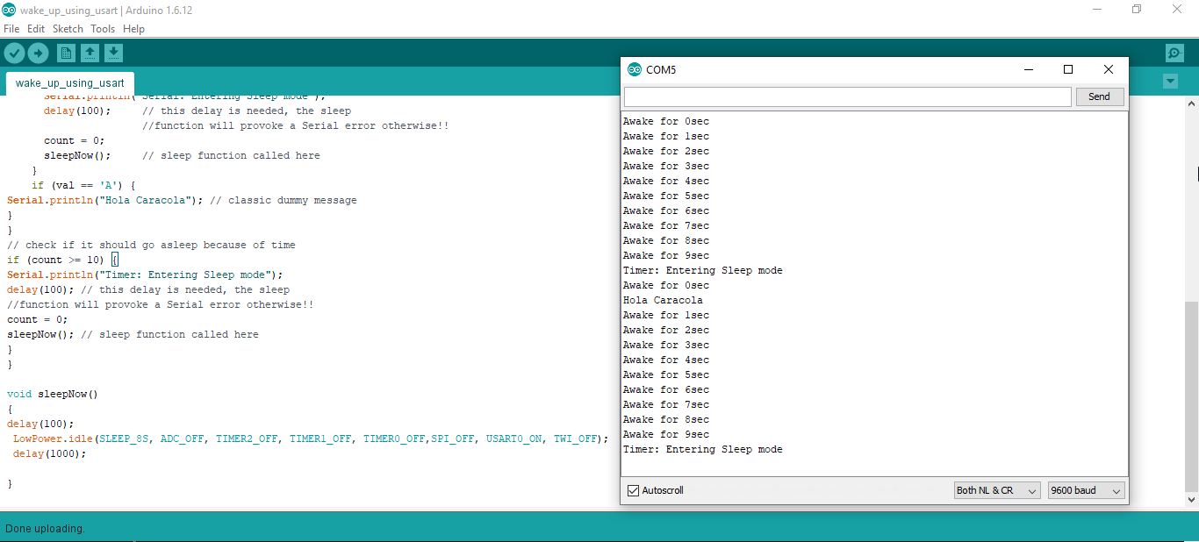Click "if (count >= 10) {" code line
The height and width of the screenshot is (542, 1199).
coord(62,260)
